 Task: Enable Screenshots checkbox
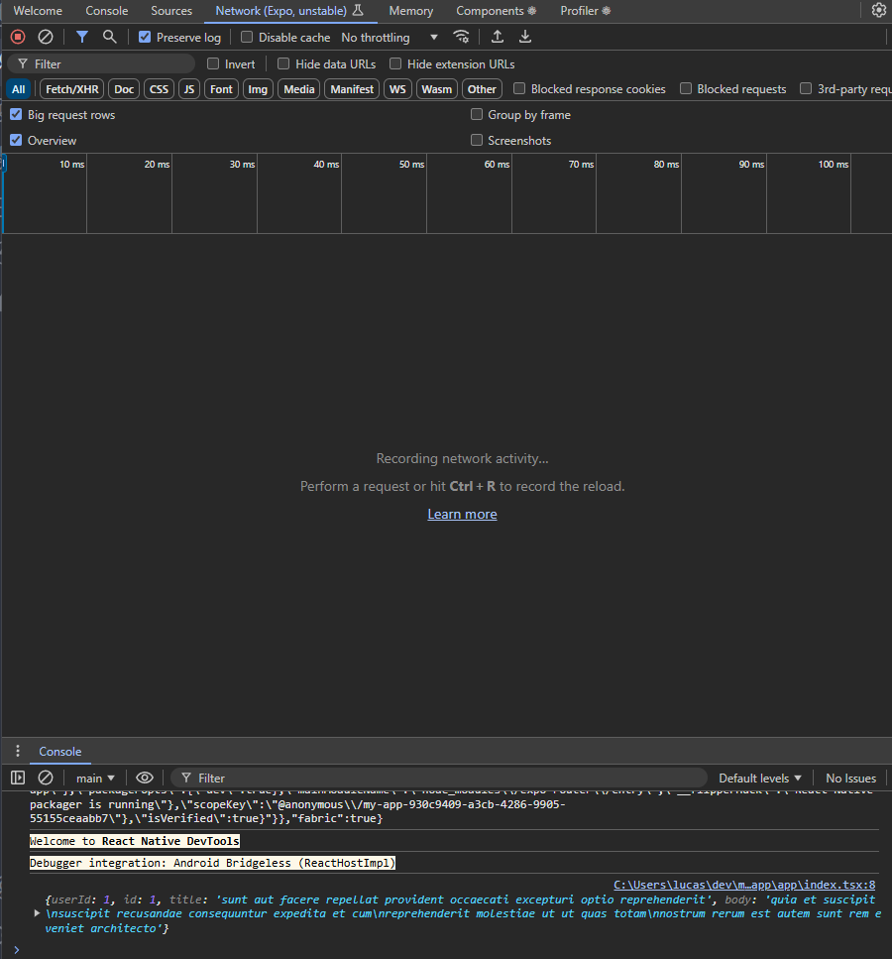point(477,140)
